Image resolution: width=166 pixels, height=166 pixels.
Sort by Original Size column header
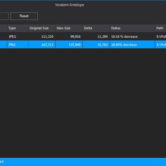[42, 28]
